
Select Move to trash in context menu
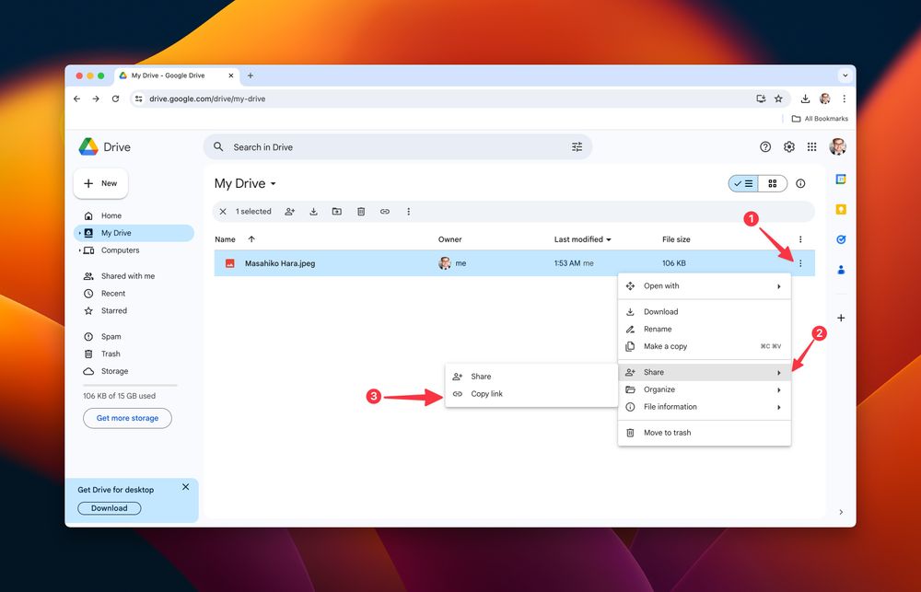(667, 433)
